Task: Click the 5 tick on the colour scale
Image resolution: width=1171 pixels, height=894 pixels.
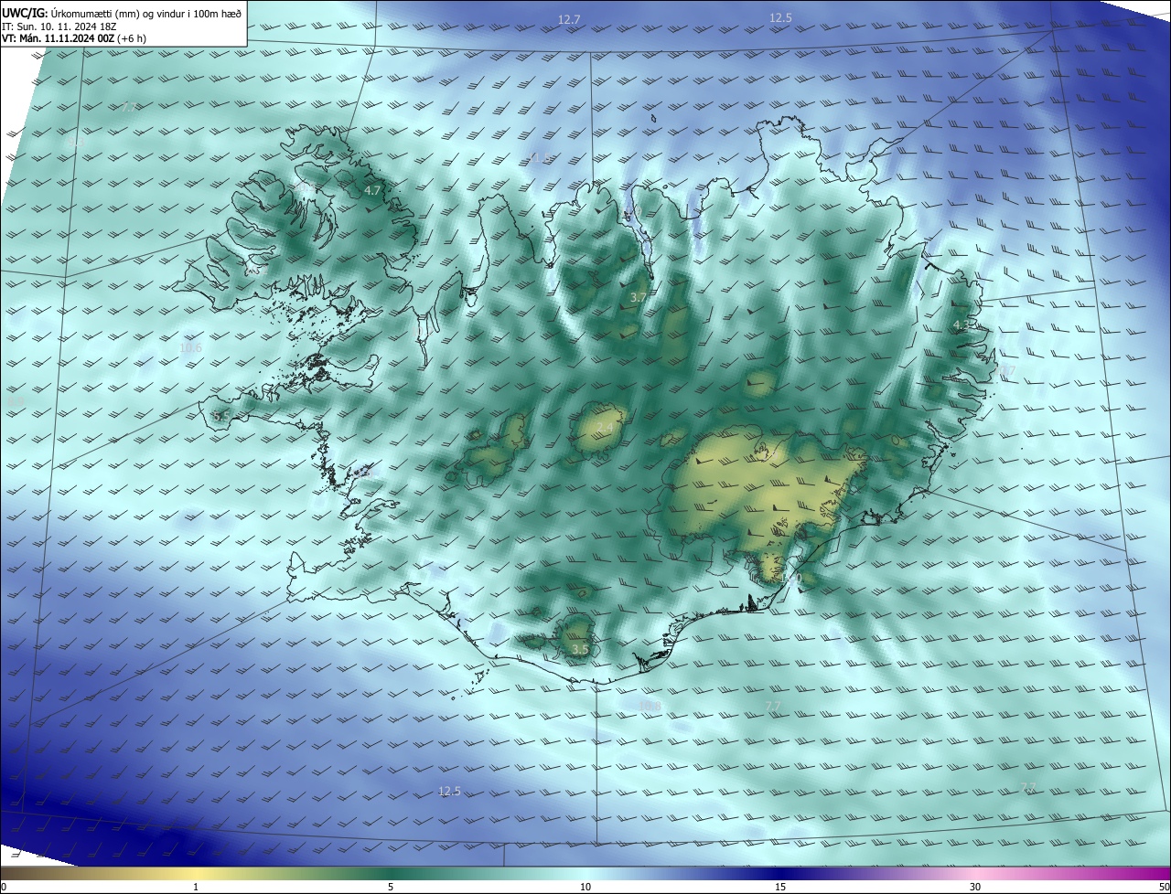Action: coord(391,887)
